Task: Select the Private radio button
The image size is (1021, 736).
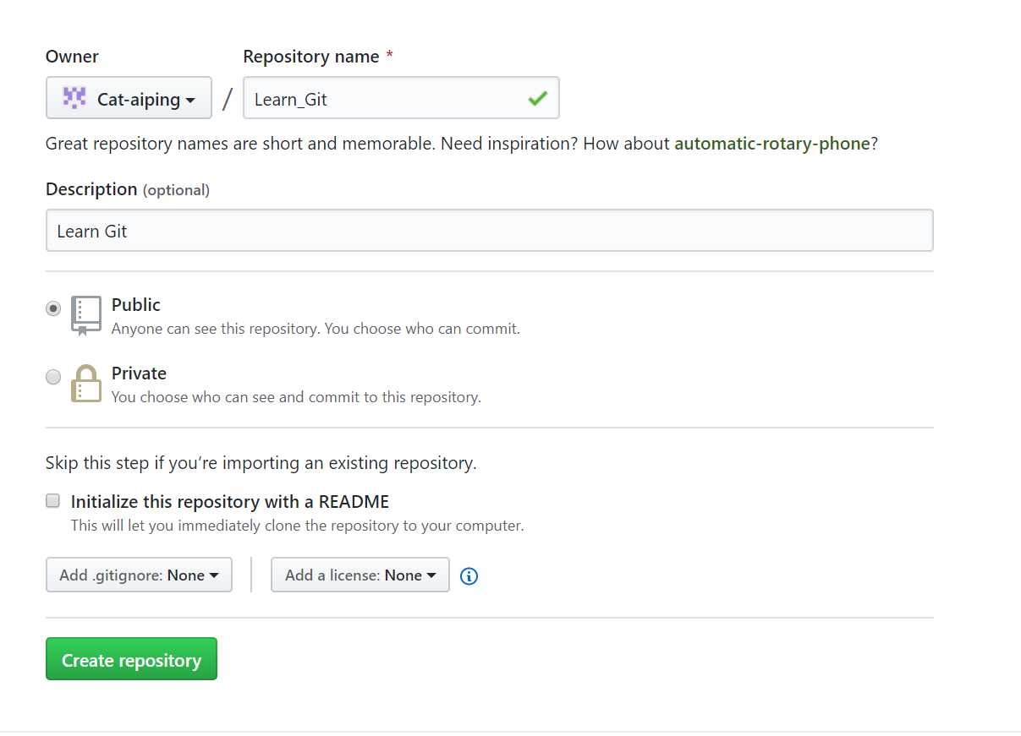Action: coord(53,377)
